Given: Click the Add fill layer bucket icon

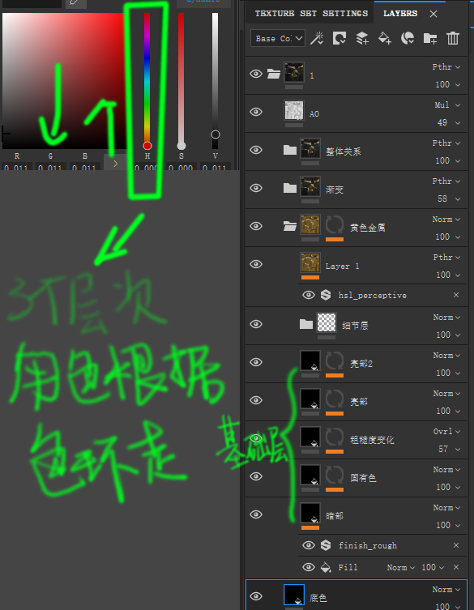Looking at the screenshot, I should click(x=385, y=38).
